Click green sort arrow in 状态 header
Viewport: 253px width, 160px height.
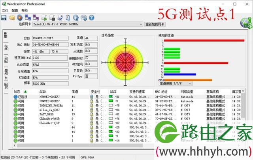(25, 91)
